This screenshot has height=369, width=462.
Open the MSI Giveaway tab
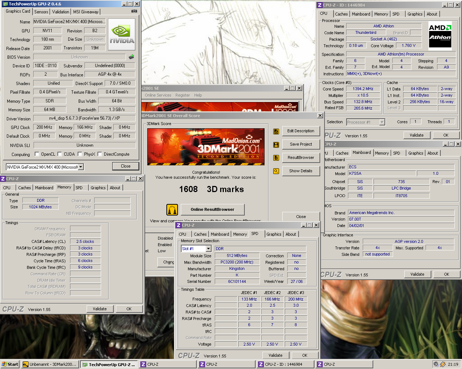point(86,12)
